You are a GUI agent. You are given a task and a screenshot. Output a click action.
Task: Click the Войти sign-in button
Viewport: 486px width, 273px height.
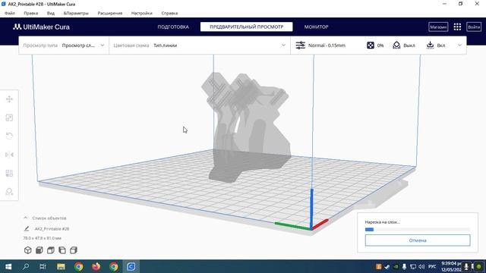pyautogui.click(x=474, y=27)
